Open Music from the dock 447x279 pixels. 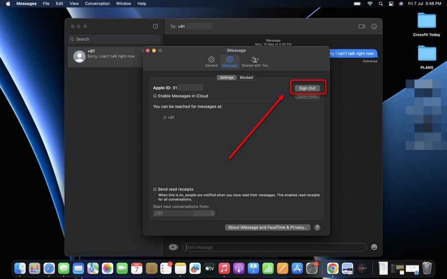pyautogui.click(x=224, y=268)
